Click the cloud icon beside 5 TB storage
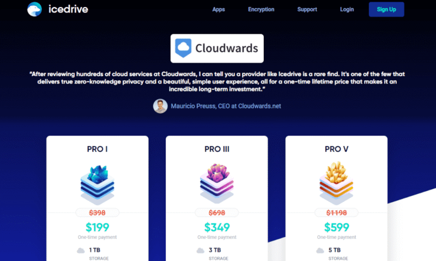The height and width of the screenshot is (261, 436). click(x=320, y=251)
